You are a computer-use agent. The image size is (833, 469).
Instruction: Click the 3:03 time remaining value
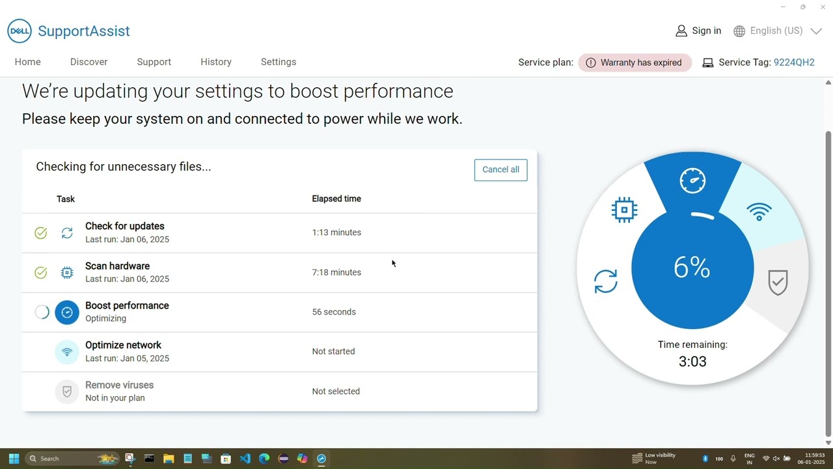692,362
